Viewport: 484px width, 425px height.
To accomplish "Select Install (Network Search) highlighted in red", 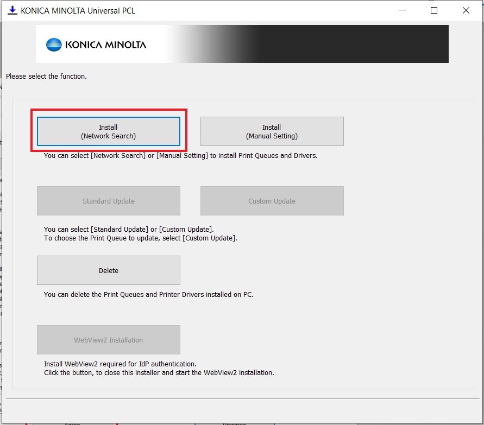I will 109,131.
